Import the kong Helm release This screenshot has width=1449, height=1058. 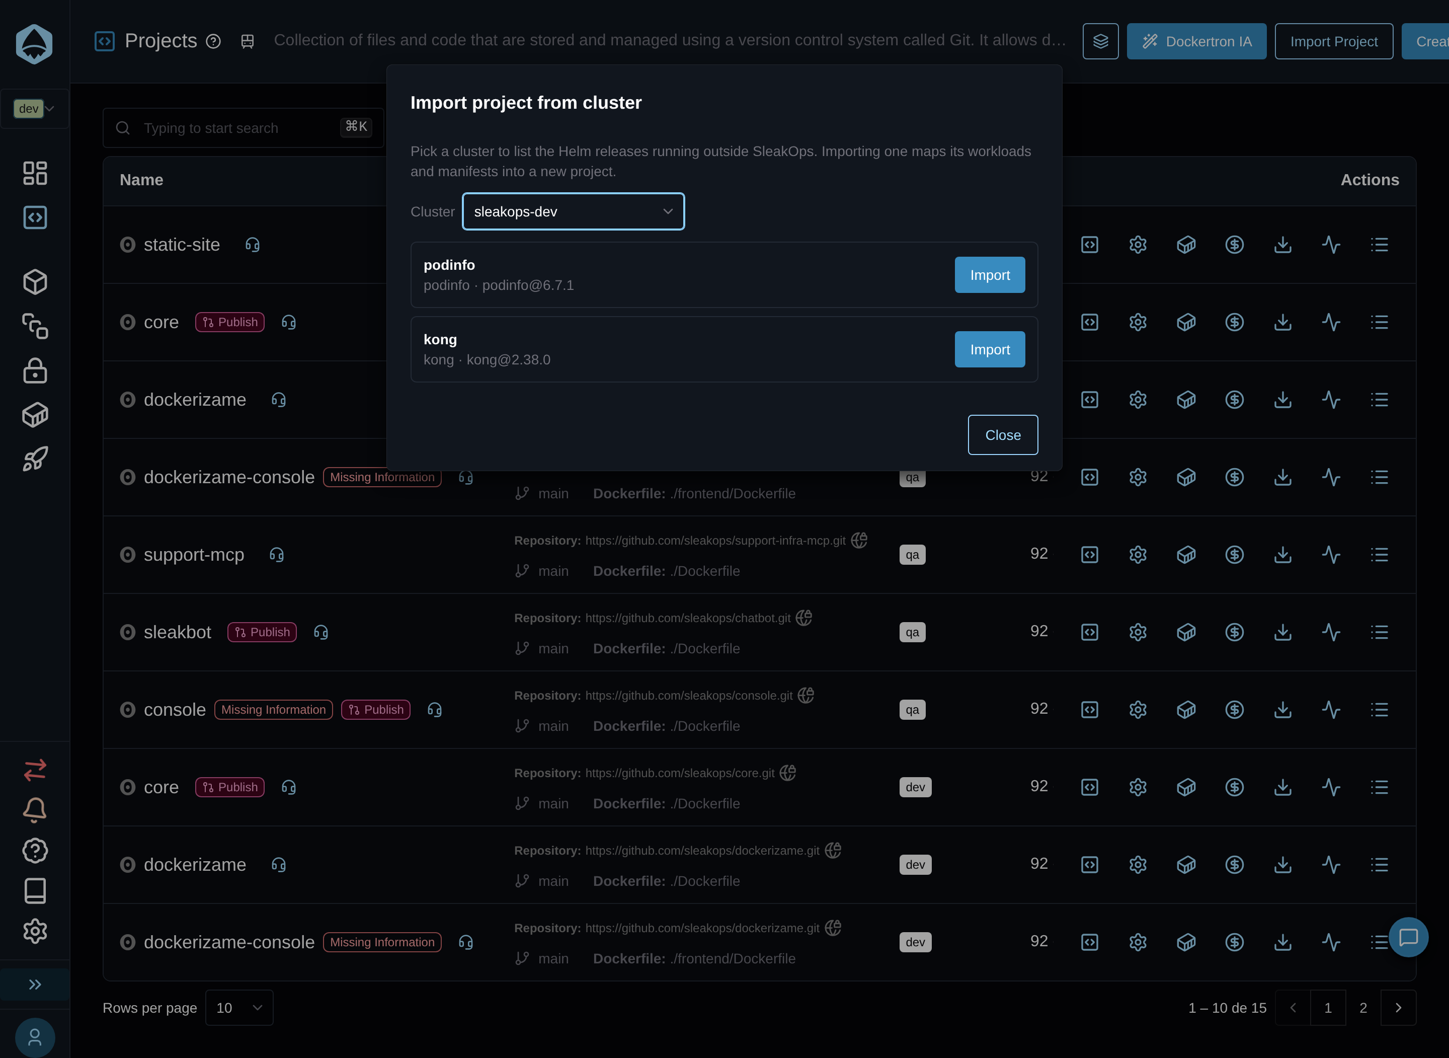(990, 349)
